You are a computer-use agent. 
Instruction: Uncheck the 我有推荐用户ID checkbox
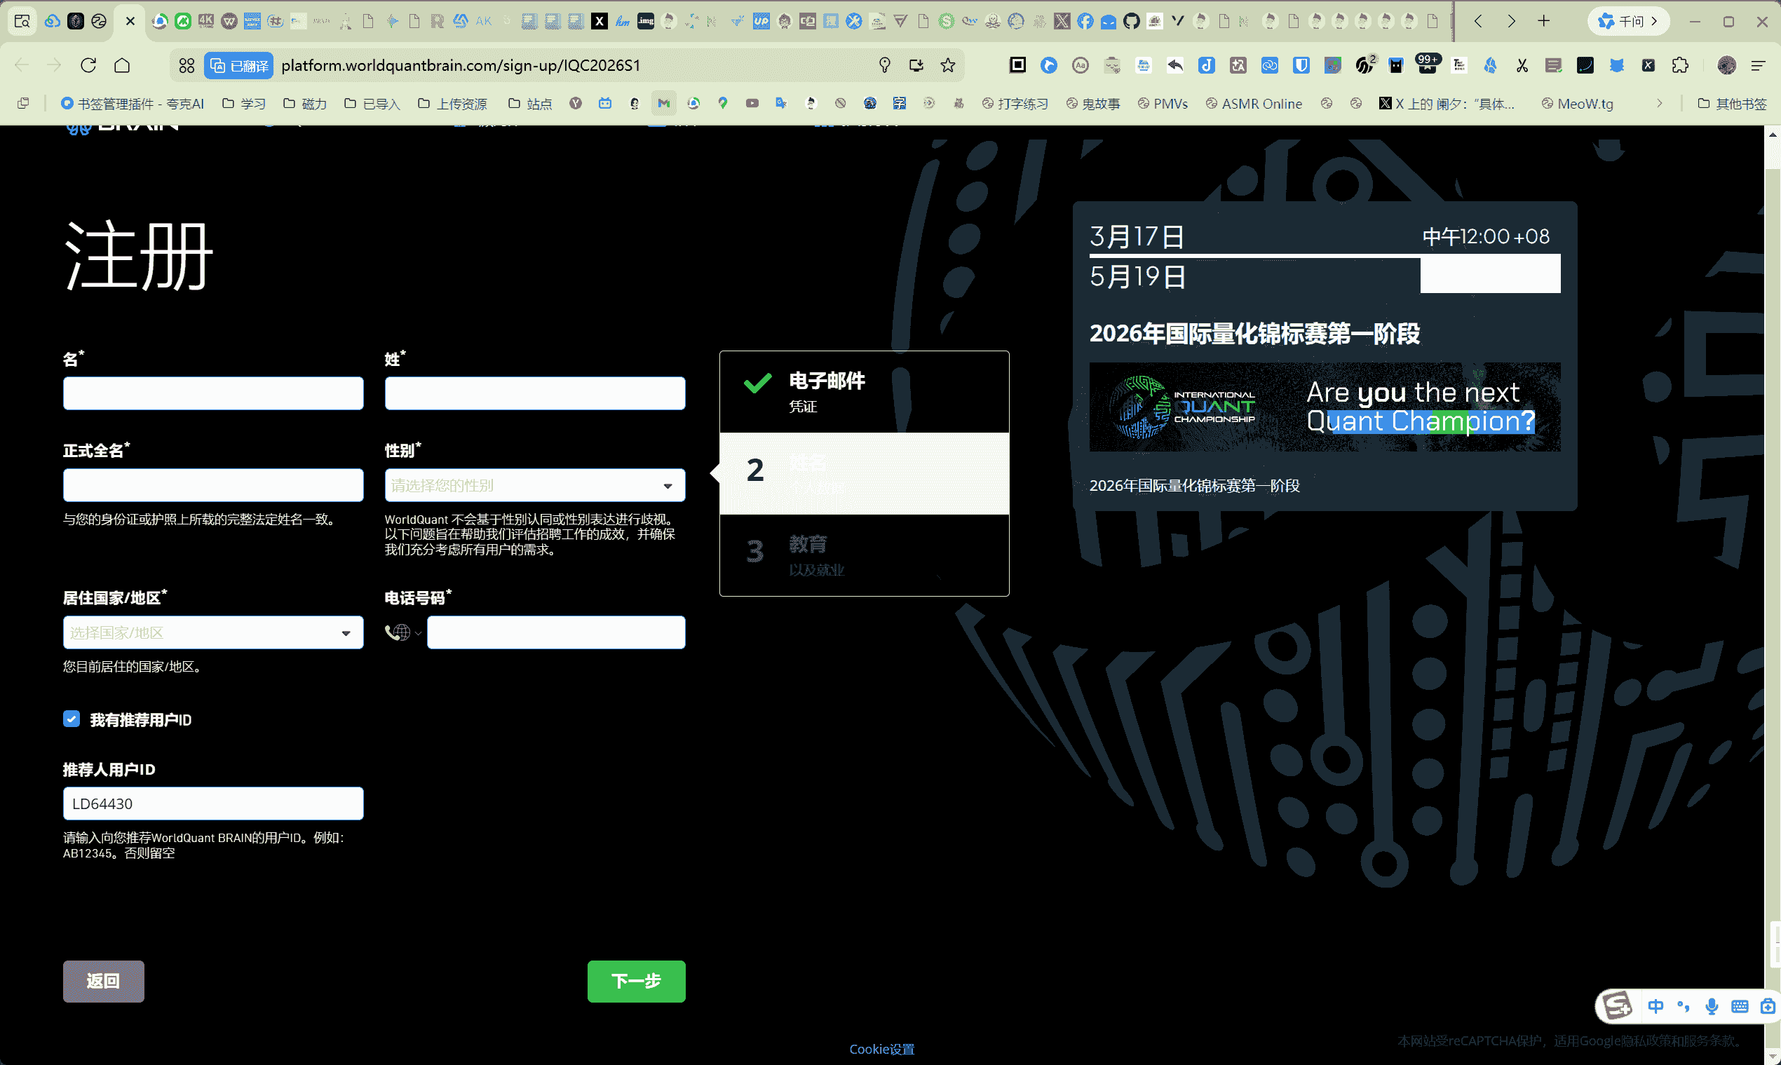[x=72, y=719]
